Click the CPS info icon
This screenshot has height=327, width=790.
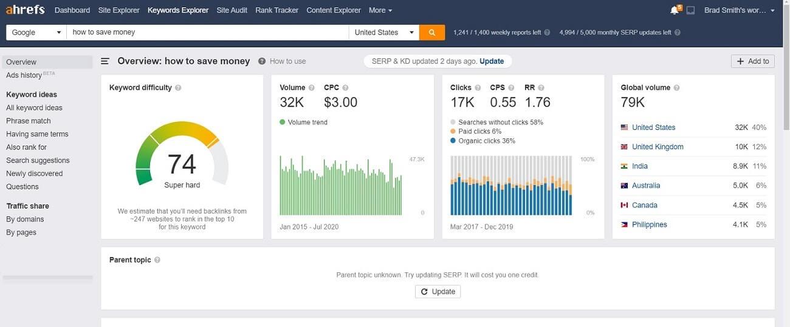pos(511,88)
